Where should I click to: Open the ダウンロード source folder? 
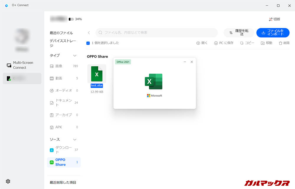click(63, 150)
